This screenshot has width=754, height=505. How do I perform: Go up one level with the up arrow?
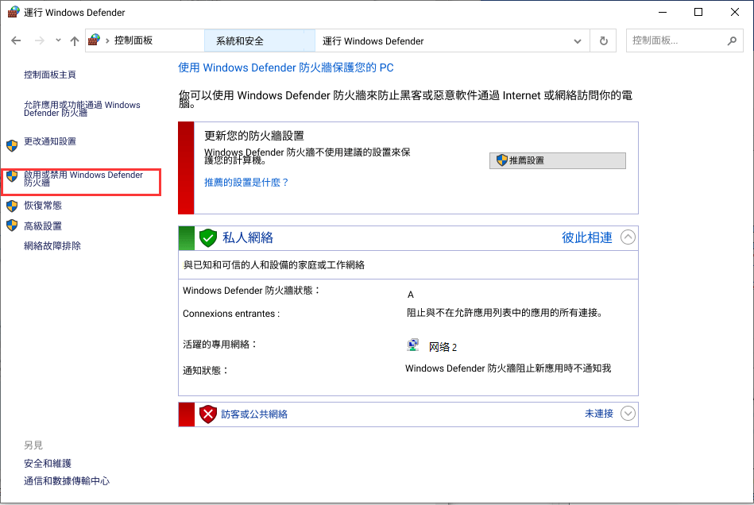pos(75,40)
